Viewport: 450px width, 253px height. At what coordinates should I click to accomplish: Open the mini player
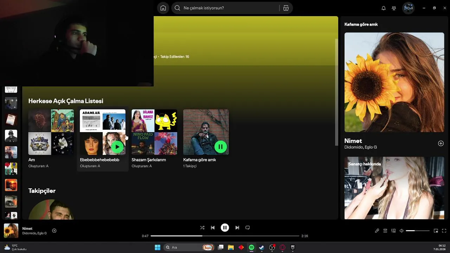[436, 231]
